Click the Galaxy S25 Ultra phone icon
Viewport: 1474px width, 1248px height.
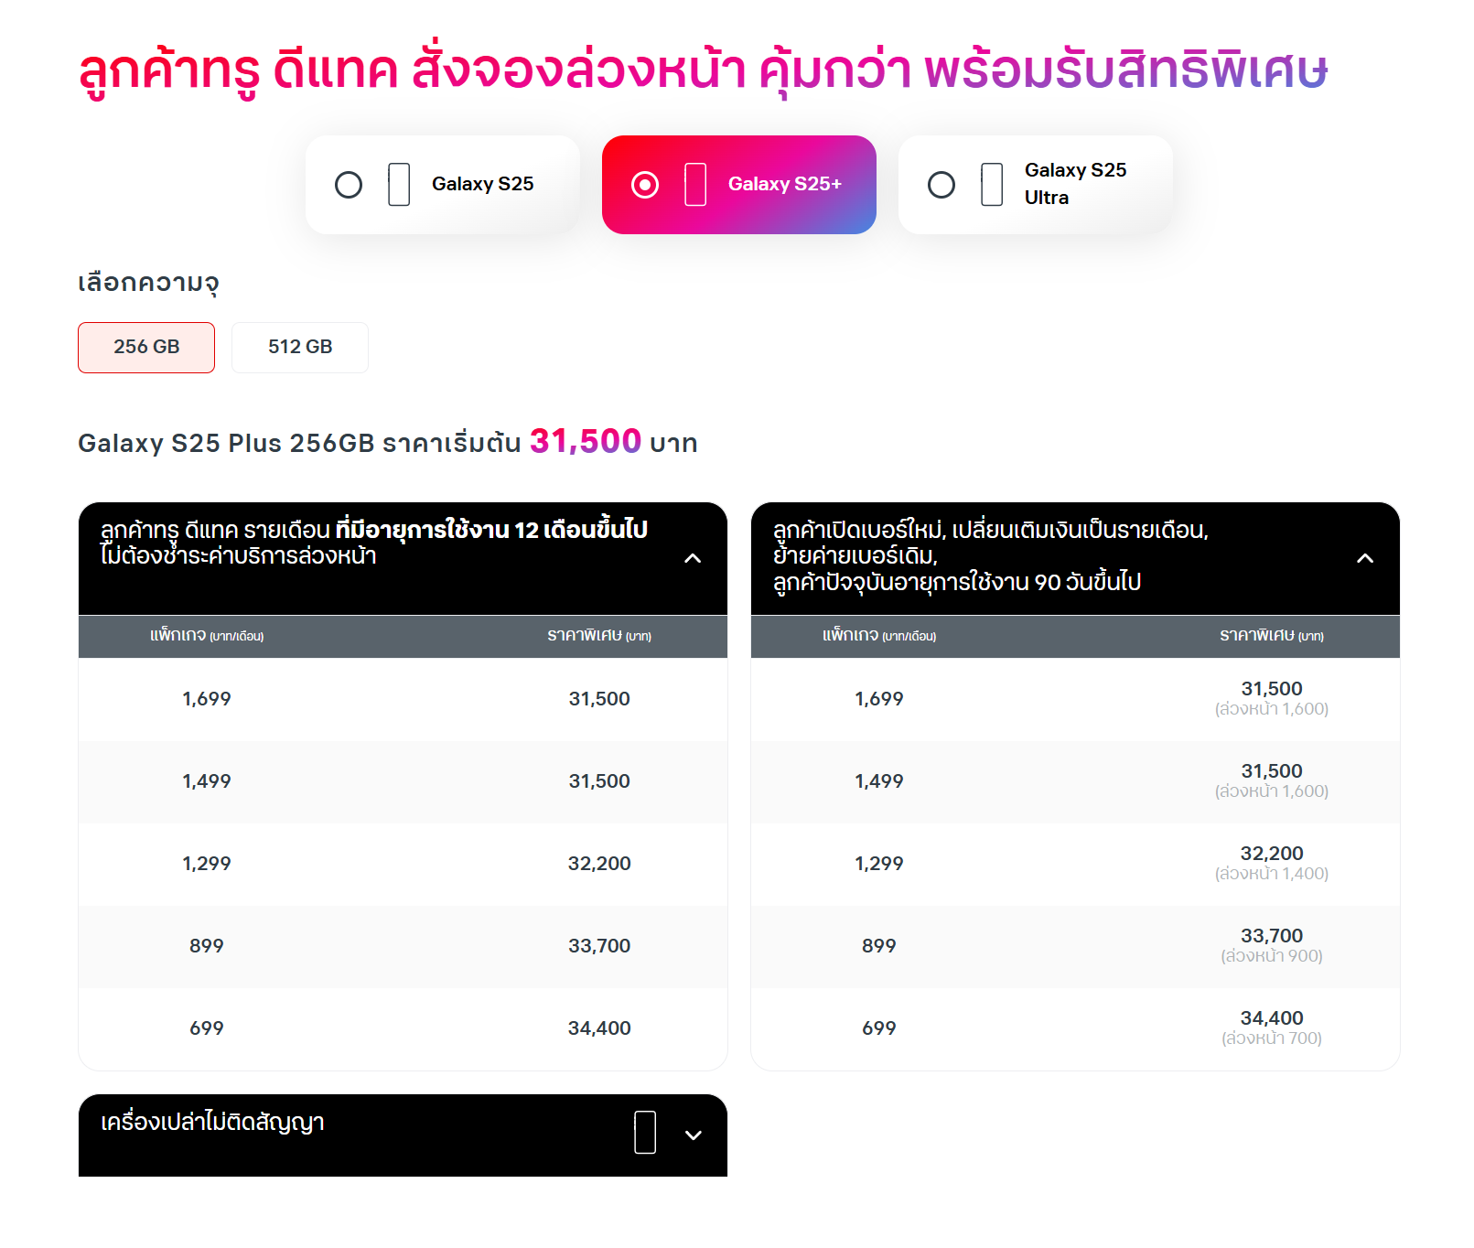coord(992,185)
